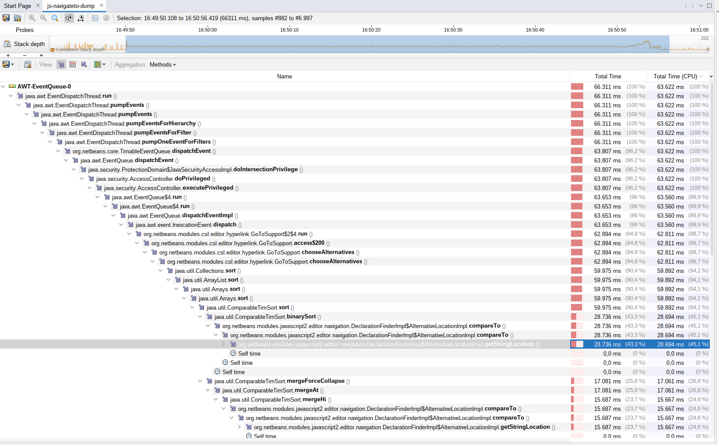Click the equals button under Stack depth
This screenshot has width=719, height=445.
click(x=41, y=55)
